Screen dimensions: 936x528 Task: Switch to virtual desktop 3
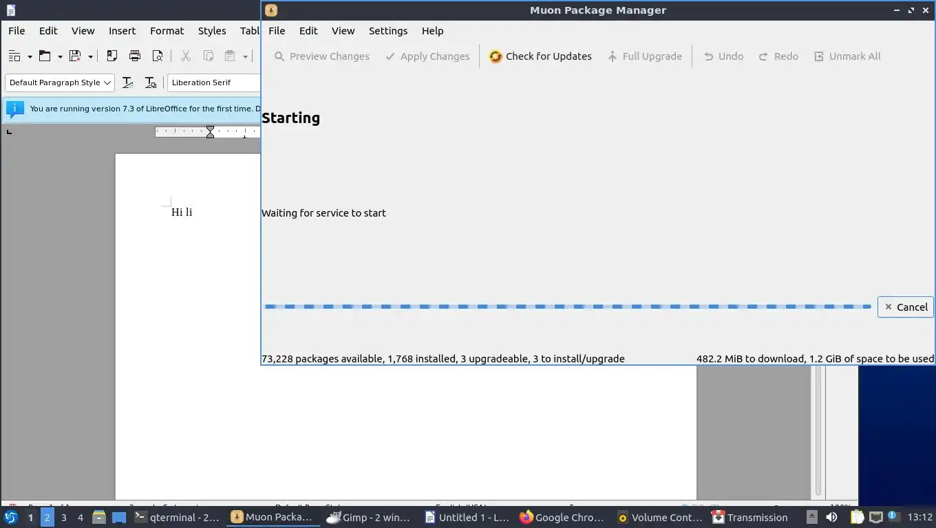click(64, 518)
